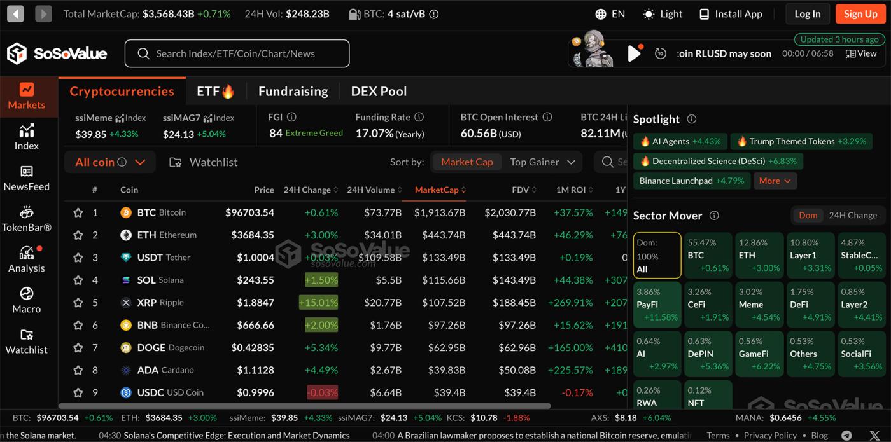Open Data Analysis in the sidebar
The height and width of the screenshot is (442, 891).
(x=26, y=259)
